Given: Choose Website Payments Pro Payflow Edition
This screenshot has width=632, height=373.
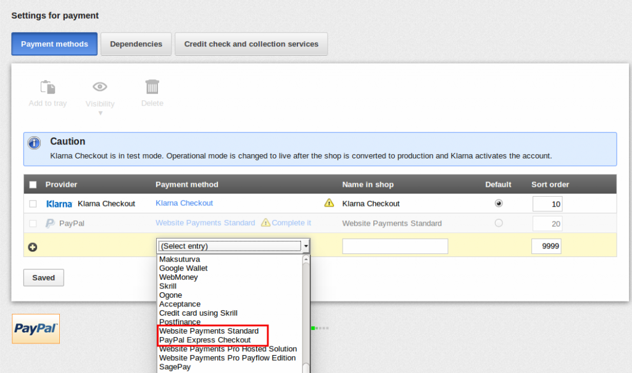Looking at the screenshot, I should pos(227,358).
